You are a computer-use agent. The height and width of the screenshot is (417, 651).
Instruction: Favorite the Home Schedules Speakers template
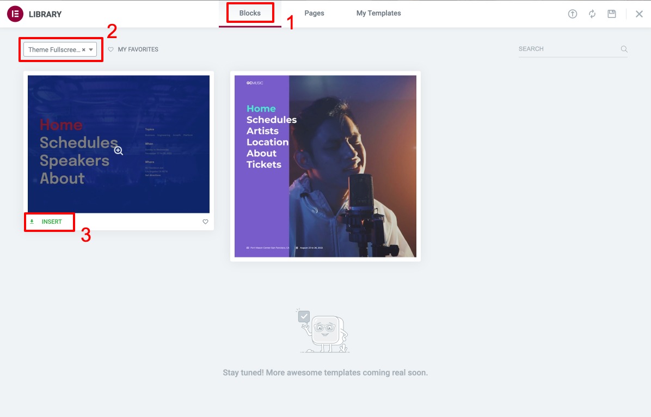coord(205,222)
